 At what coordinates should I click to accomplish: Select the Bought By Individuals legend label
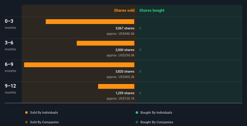156,112
